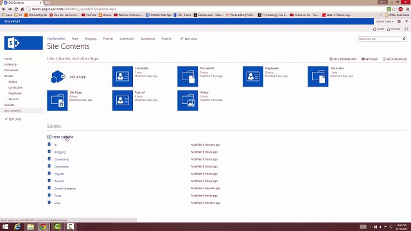The height and width of the screenshot is (231, 411).
Task: Open the Documents top navigation link
Action: click(x=148, y=38)
